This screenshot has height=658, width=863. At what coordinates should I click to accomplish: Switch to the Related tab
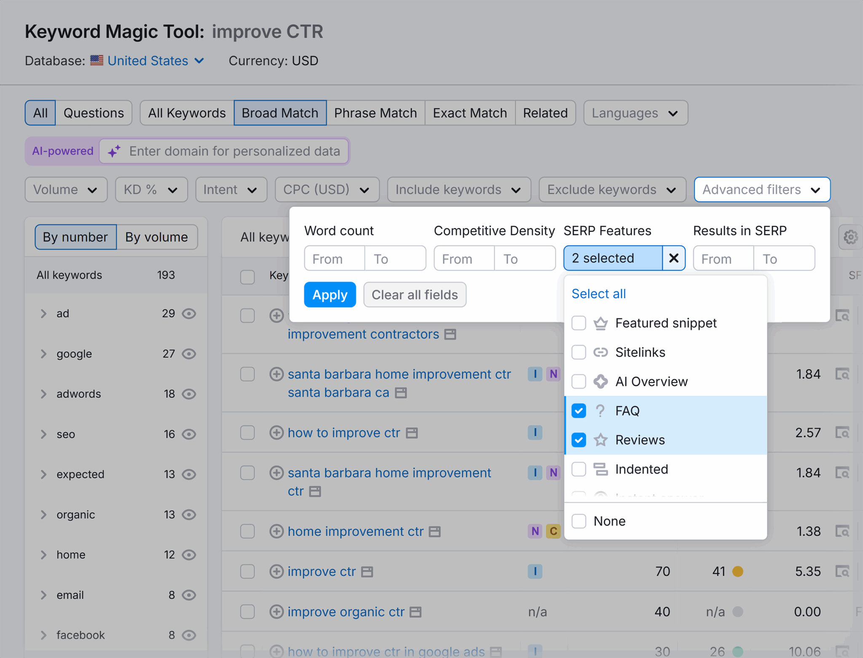(x=545, y=113)
